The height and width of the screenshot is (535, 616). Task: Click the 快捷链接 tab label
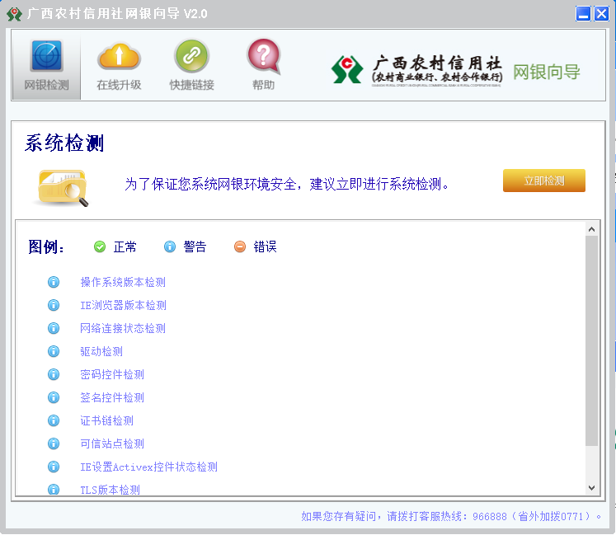(x=191, y=85)
